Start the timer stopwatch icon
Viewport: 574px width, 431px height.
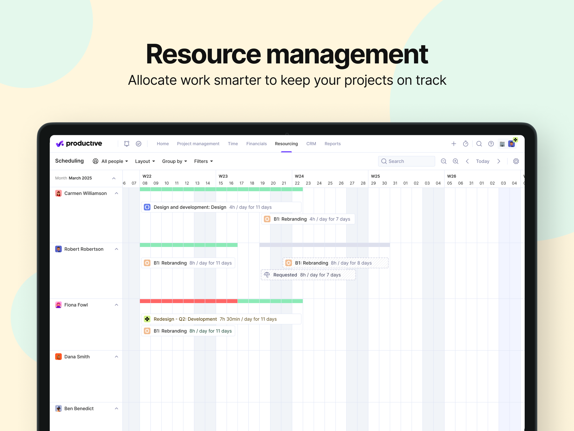(466, 144)
